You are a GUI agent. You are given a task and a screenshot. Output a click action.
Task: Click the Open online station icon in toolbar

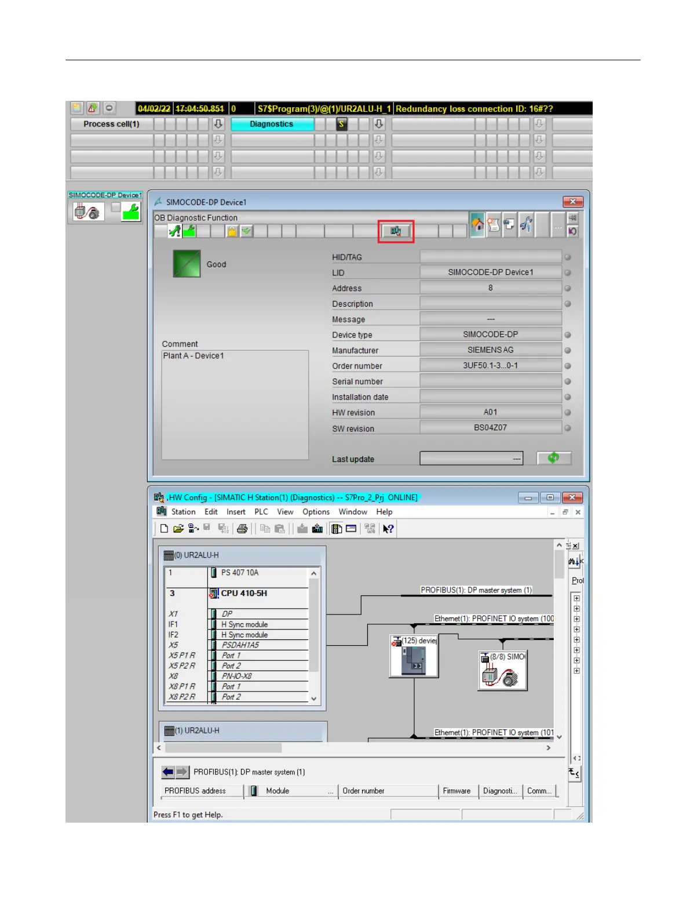(x=194, y=529)
